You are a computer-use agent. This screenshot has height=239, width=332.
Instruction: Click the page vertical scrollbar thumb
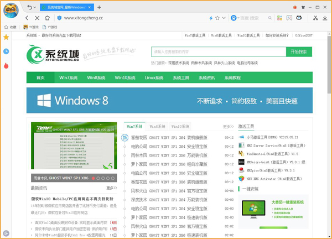pos(329,64)
